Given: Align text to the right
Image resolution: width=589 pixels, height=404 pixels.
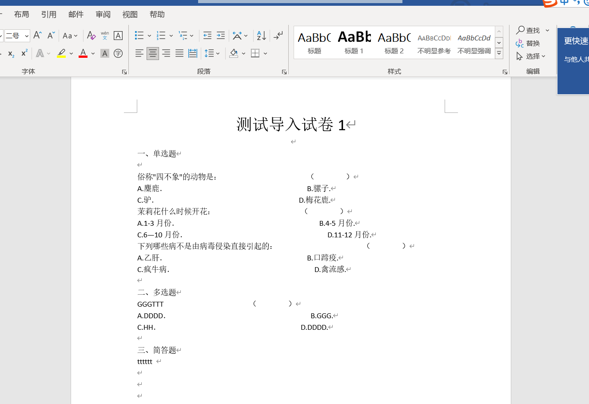Looking at the screenshot, I should tap(166, 53).
